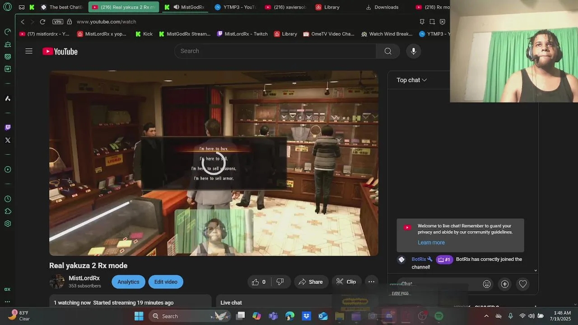The image size is (578, 325).
Task: Open MistLordRx x yop bookmark
Action: pyautogui.click(x=102, y=34)
